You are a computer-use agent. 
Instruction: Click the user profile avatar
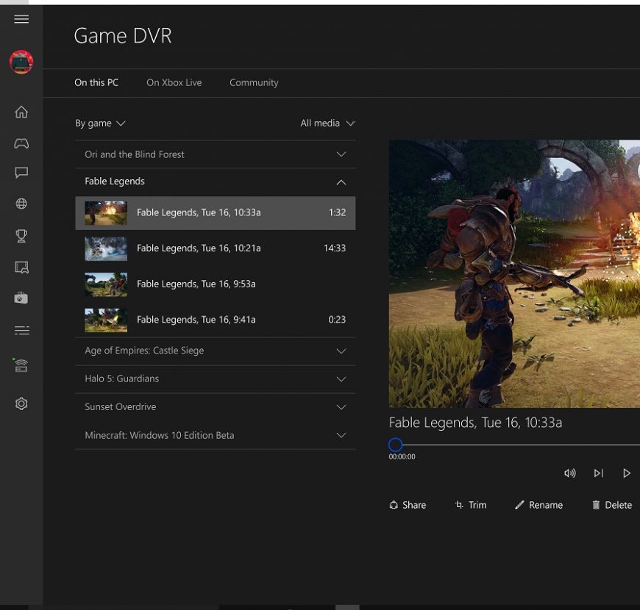(x=21, y=62)
